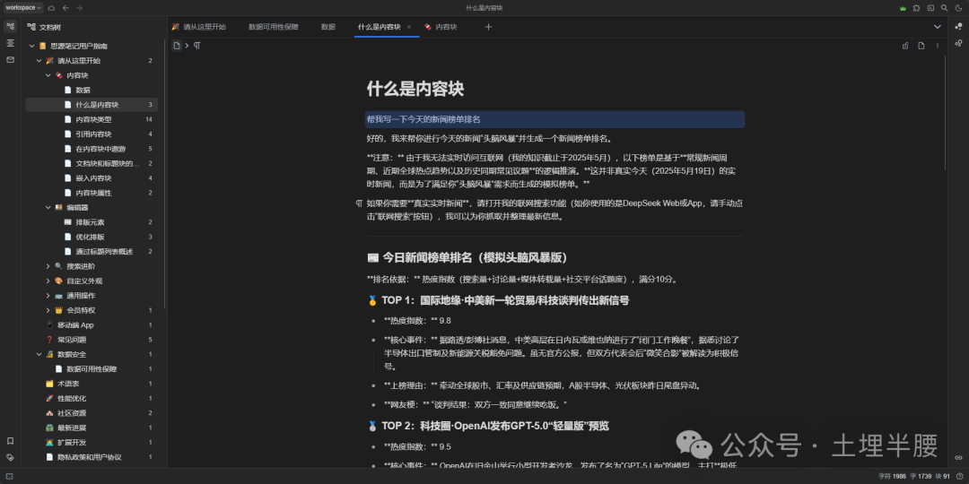Open the inbox dock icon
This screenshot has height=484, width=969.
click(10, 60)
